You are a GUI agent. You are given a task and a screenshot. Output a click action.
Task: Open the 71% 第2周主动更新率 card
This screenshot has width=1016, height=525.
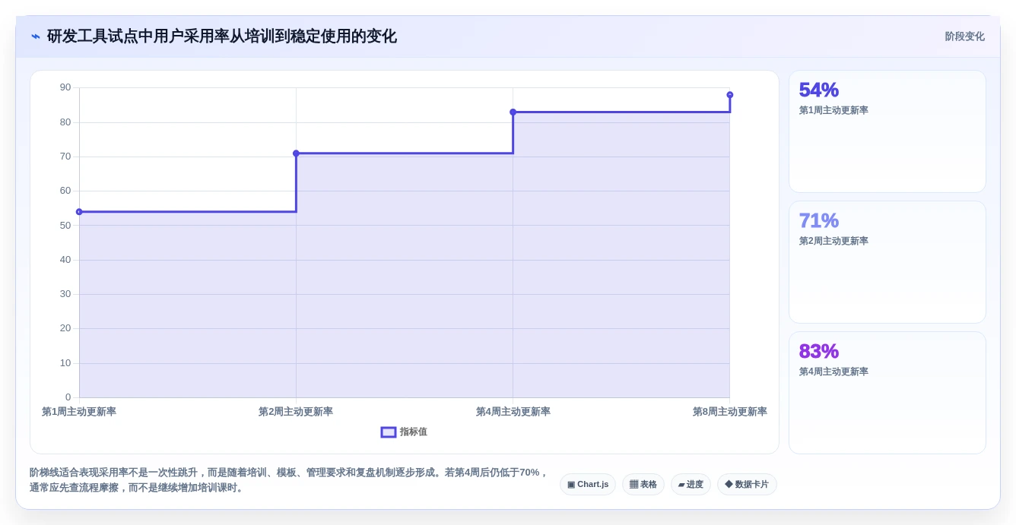(887, 262)
